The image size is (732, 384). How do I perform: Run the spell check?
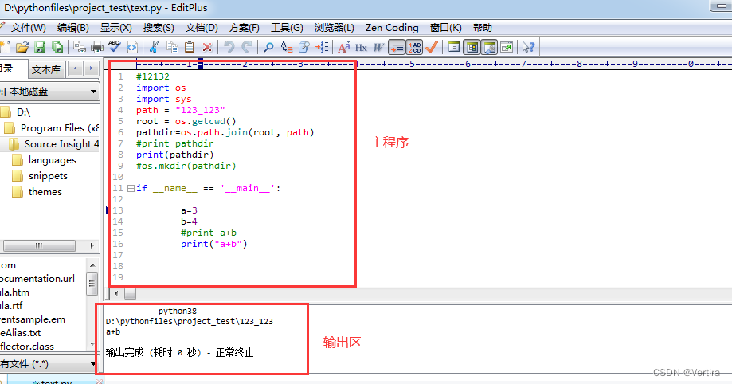pyautogui.click(x=115, y=47)
